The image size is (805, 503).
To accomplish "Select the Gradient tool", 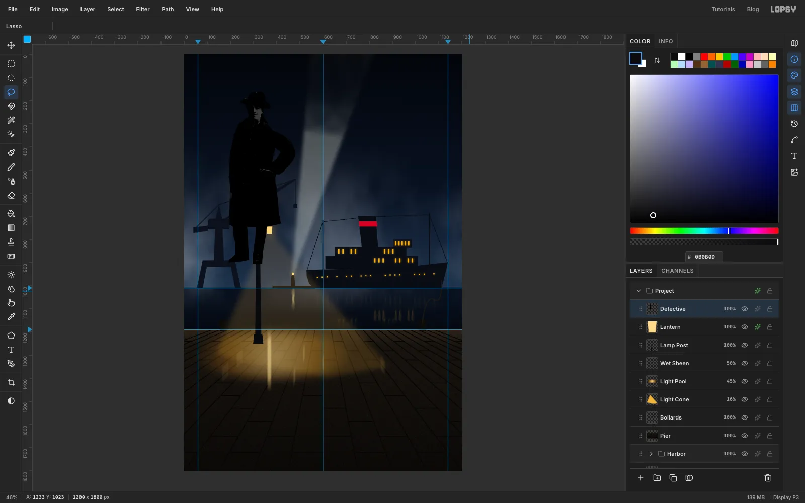I will tap(11, 228).
